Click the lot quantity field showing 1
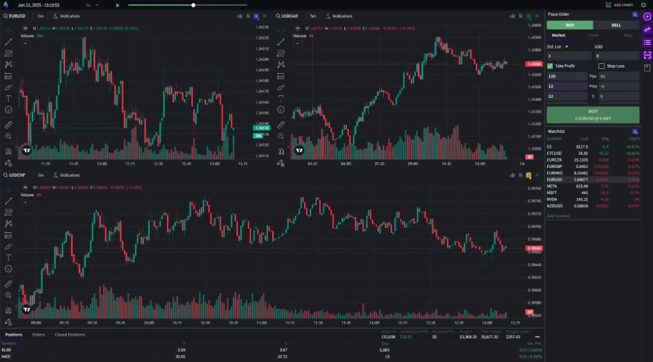 point(569,56)
